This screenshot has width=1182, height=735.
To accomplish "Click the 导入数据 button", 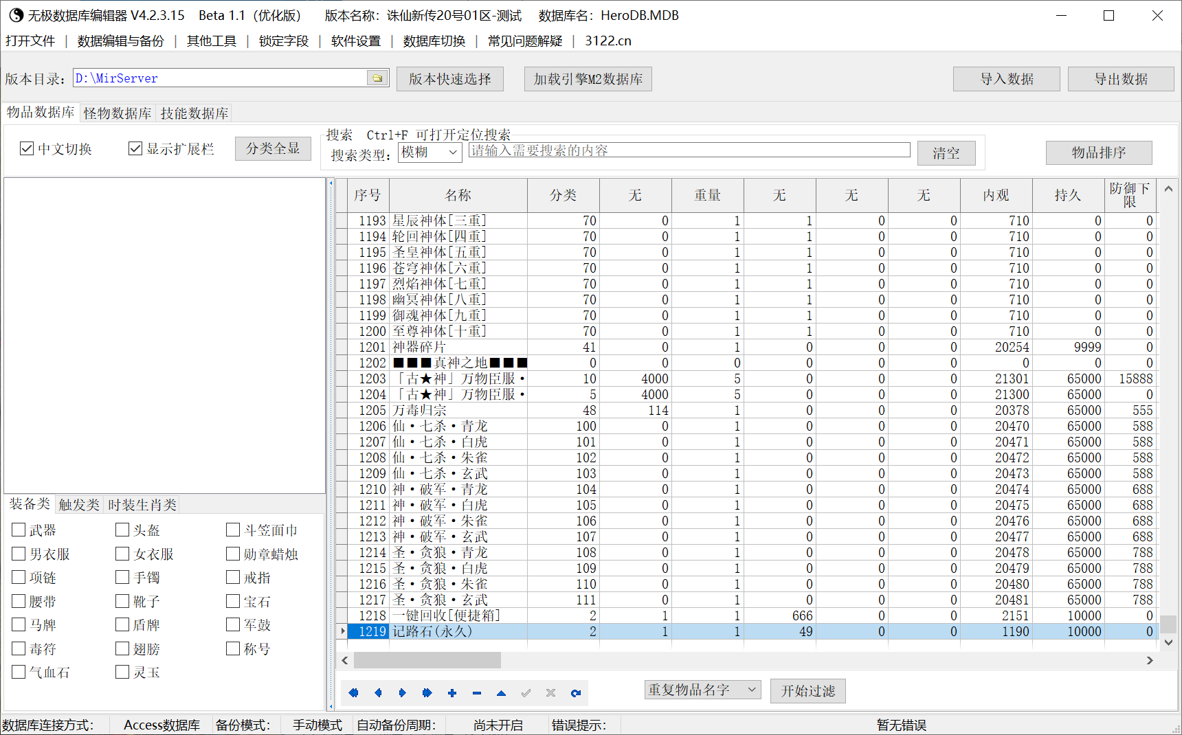I will tap(1007, 79).
